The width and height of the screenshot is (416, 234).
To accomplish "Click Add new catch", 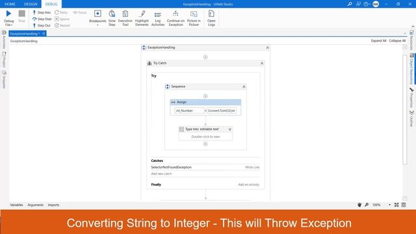I will tap(161, 174).
